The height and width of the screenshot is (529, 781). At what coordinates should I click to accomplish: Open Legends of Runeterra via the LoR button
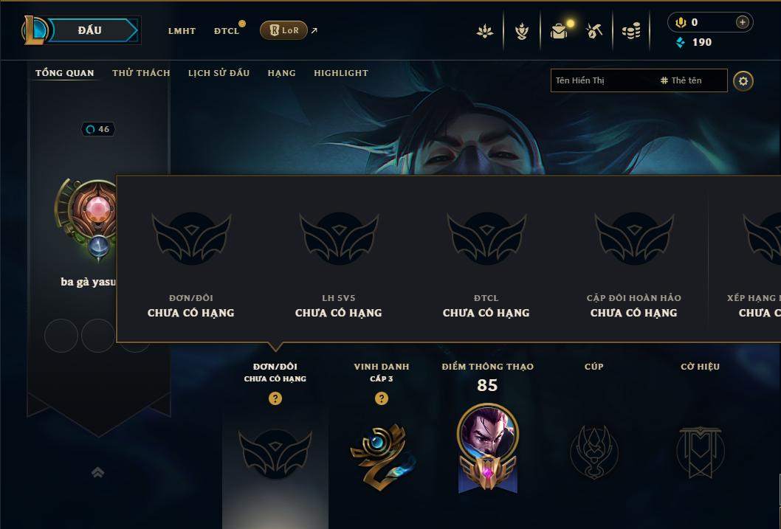283,30
